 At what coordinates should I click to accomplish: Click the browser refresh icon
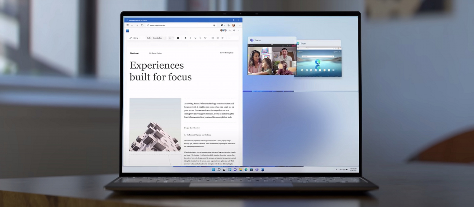(x=142, y=25)
